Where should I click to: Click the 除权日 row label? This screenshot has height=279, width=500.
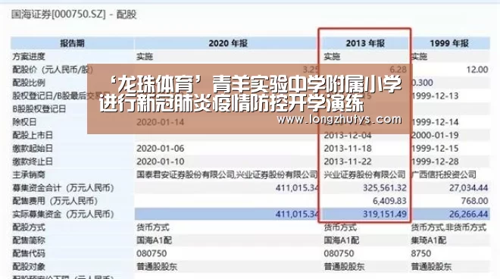(24, 122)
